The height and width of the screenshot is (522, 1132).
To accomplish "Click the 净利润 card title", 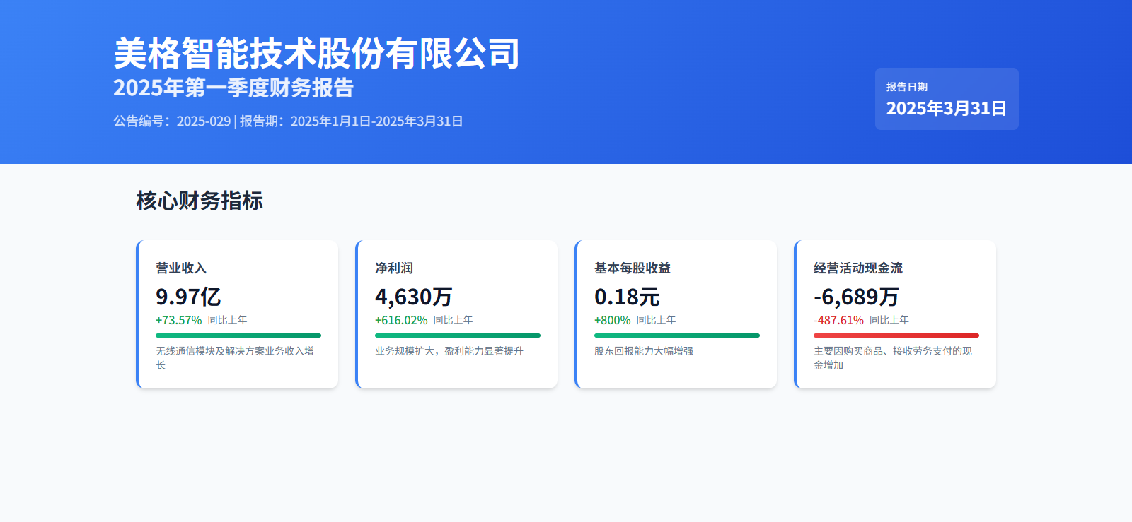I will [394, 268].
